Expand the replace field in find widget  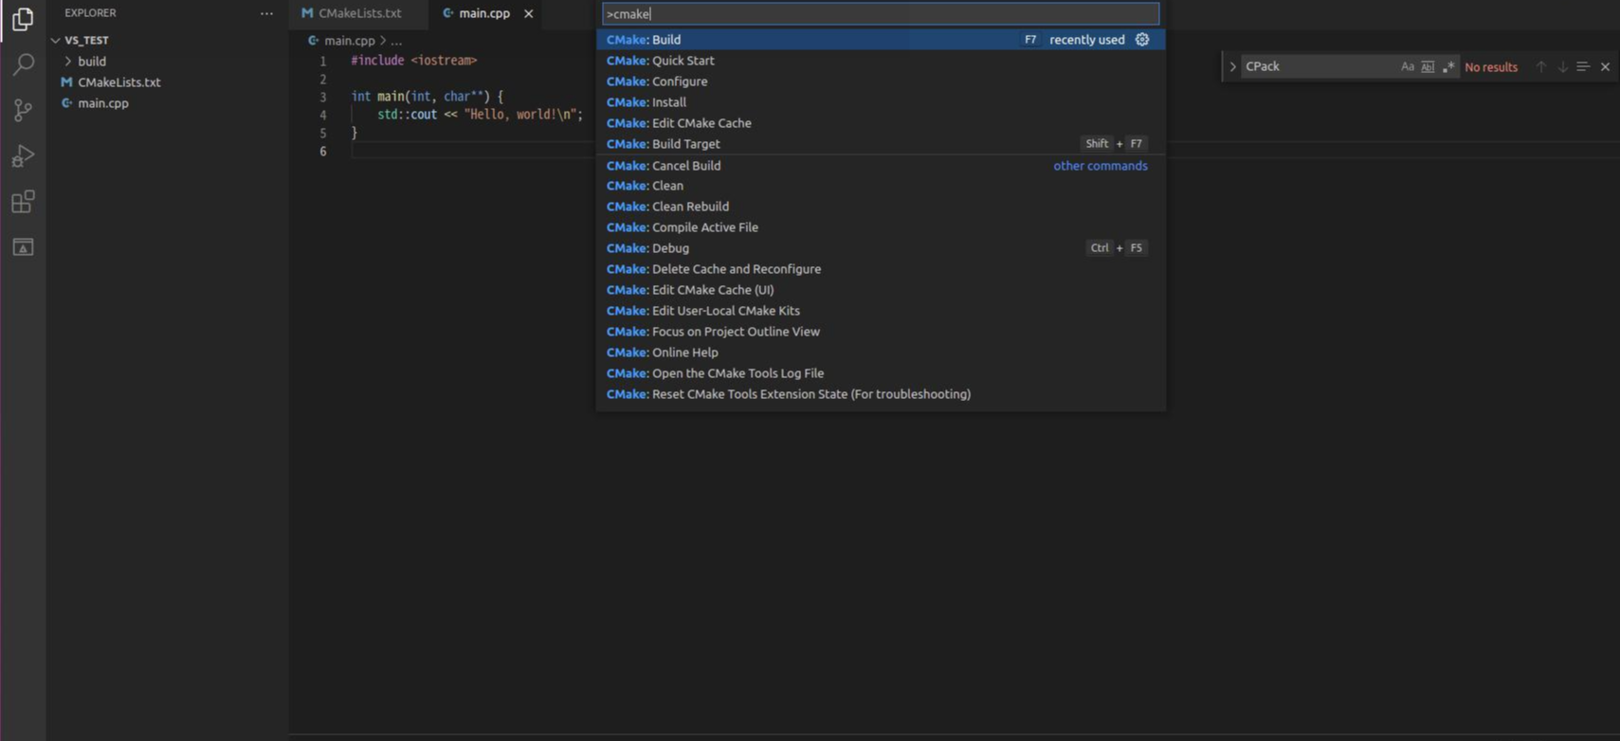click(x=1232, y=66)
